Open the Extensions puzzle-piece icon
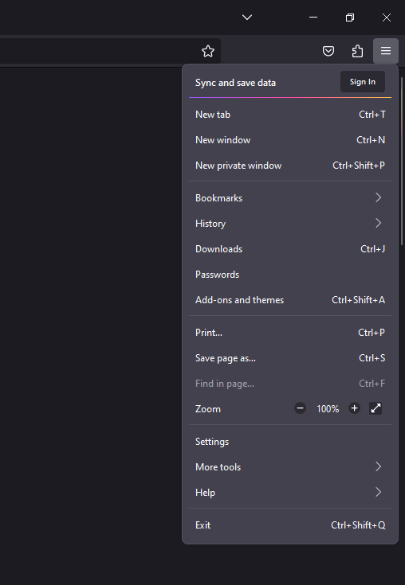Viewport: 405px width, 585px height. (357, 51)
